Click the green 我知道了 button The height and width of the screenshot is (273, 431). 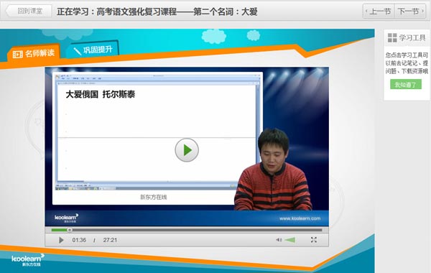point(406,84)
